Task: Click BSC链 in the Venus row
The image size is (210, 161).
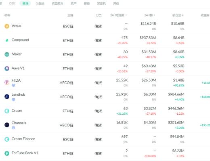Action: click(x=68, y=26)
